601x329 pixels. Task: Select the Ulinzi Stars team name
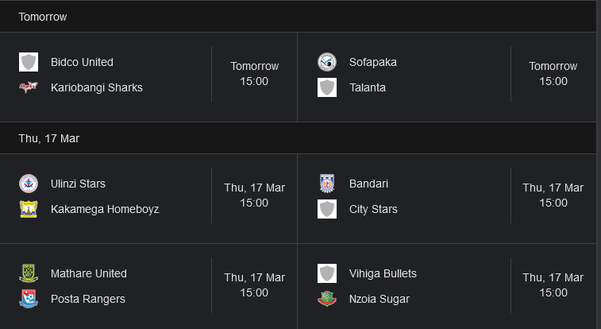point(78,184)
